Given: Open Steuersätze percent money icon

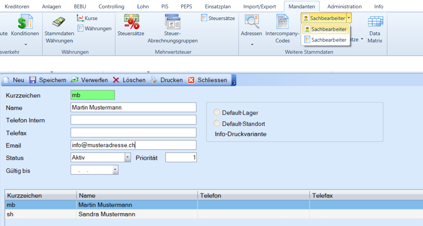Looking at the screenshot, I should [x=131, y=22].
